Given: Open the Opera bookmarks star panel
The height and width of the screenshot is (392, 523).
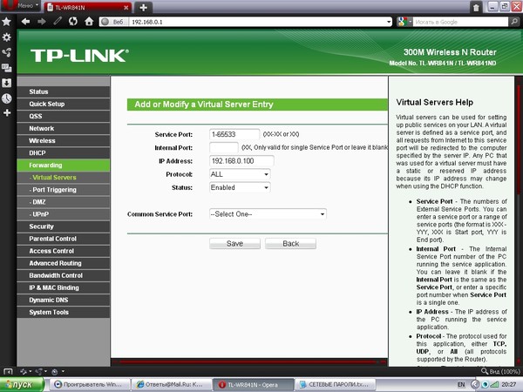Looking at the screenshot, I should coord(6,22).
